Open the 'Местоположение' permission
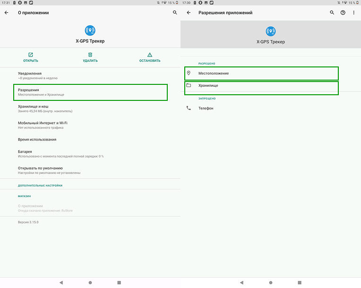Viewport: 361px width, 288px height. pyautogui.click(x=261, y=74)
